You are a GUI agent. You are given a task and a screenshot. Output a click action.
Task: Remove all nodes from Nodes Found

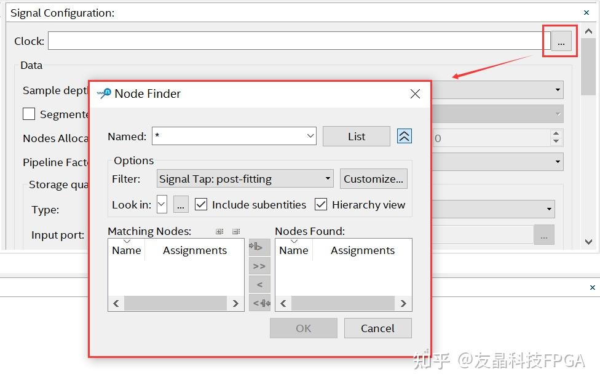(259, 303)
